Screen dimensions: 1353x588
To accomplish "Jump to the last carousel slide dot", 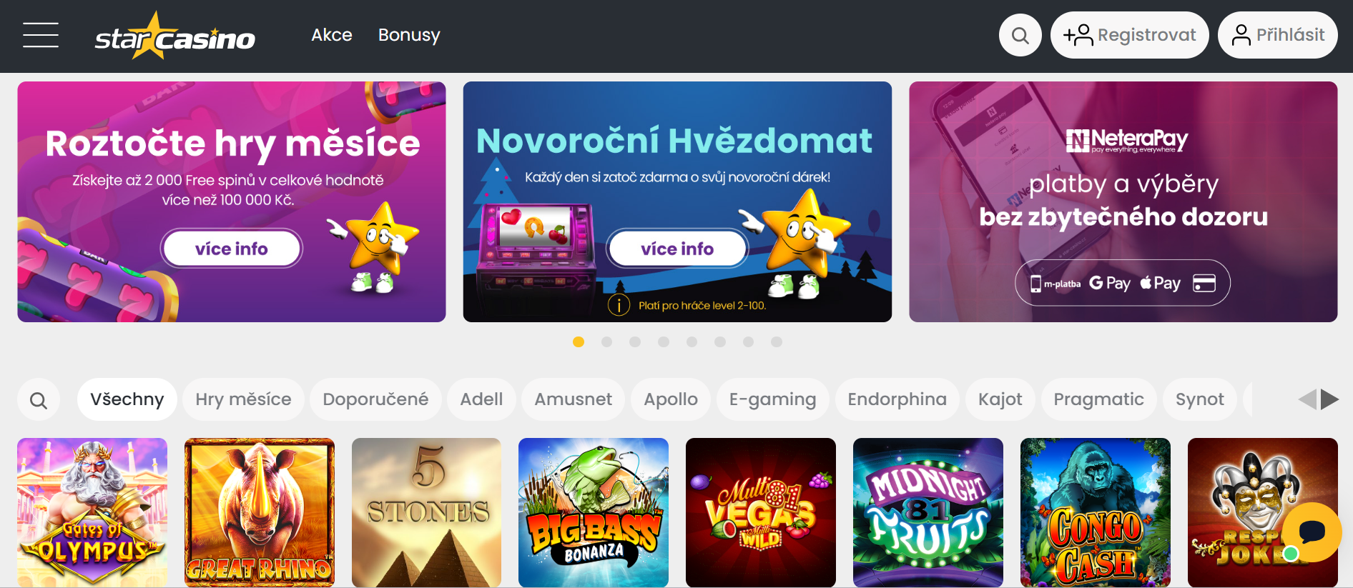I will [777, 342].
